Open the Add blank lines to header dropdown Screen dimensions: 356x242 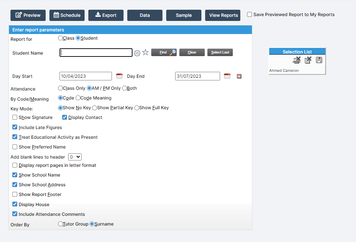(x=75, y=157)
